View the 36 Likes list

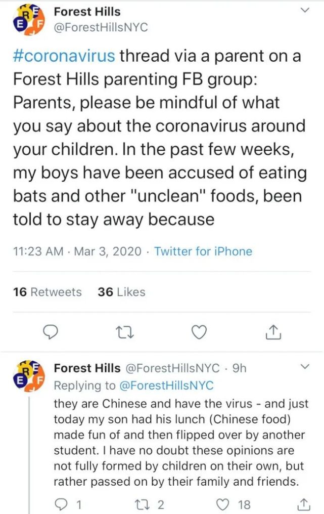click(x=121, y=292)
